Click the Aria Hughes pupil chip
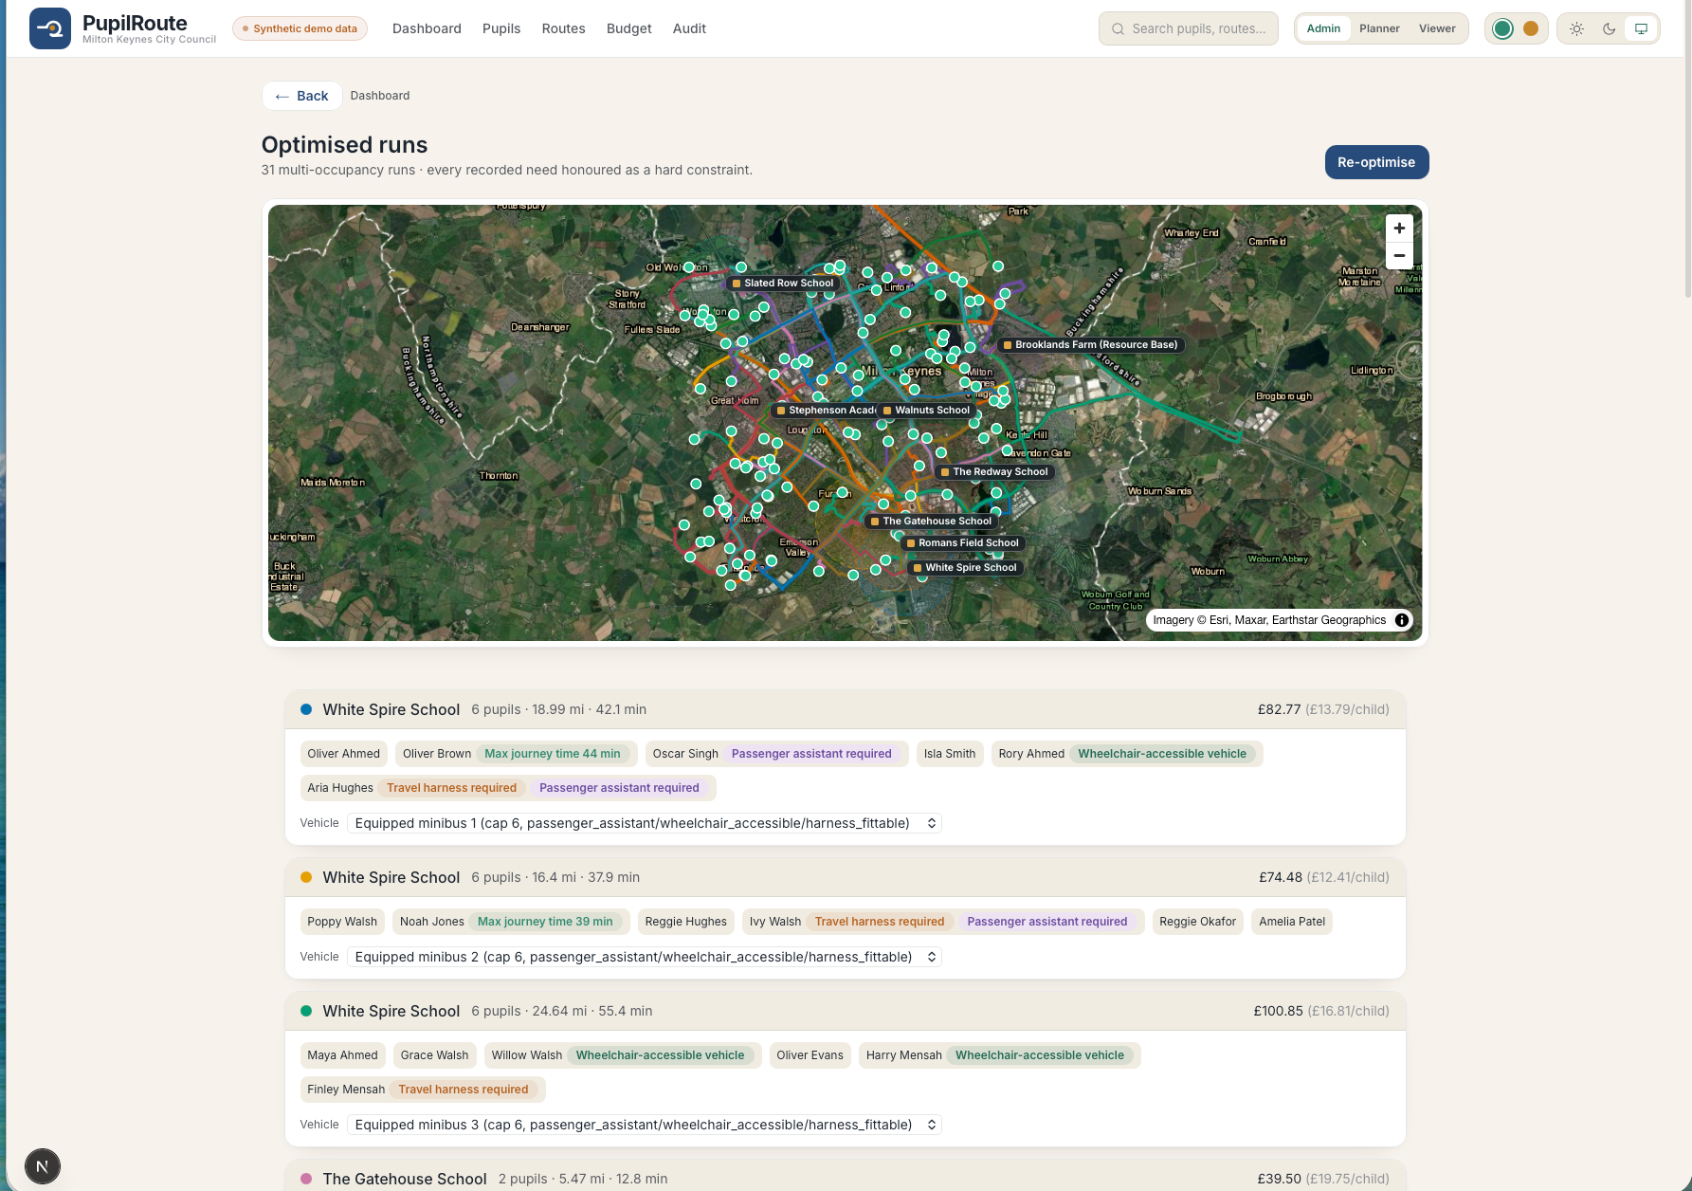1692x1191 pixels. coord(508,788)
